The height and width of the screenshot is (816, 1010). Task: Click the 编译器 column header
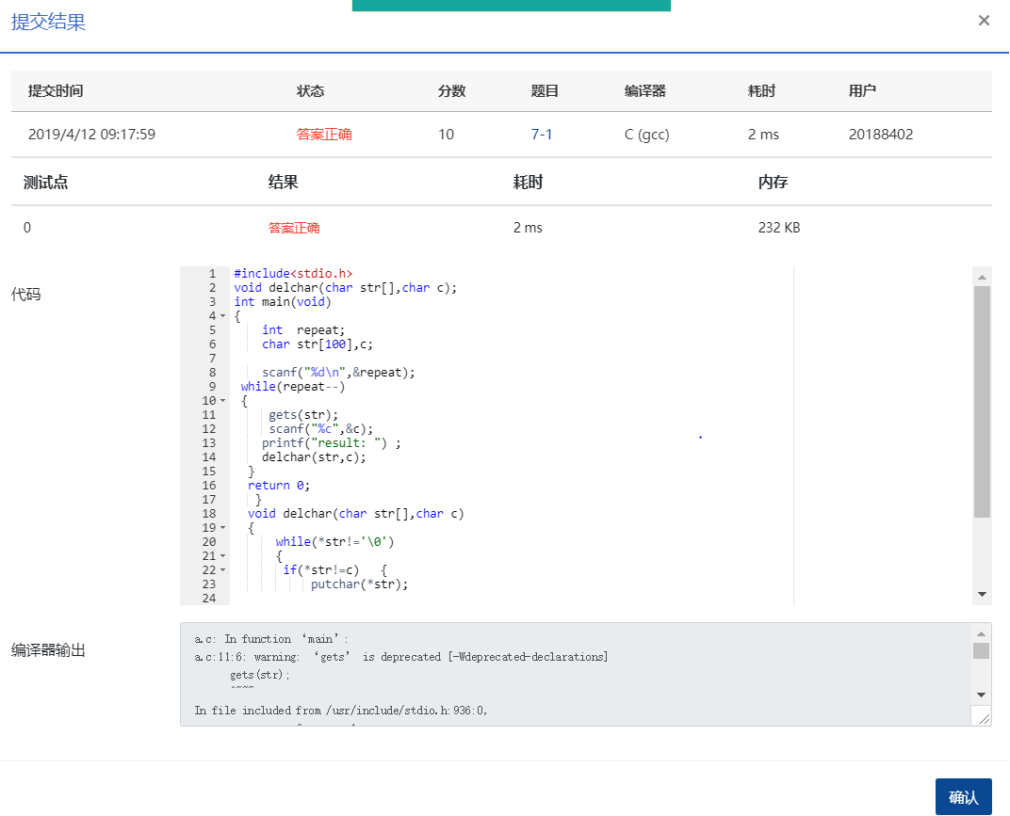click(x=644, y=90)
